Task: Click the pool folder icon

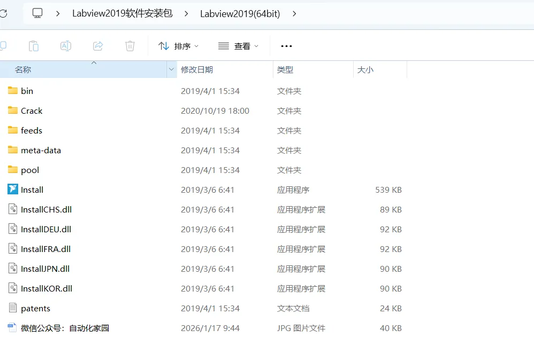Action: click(x=13, y=169)
